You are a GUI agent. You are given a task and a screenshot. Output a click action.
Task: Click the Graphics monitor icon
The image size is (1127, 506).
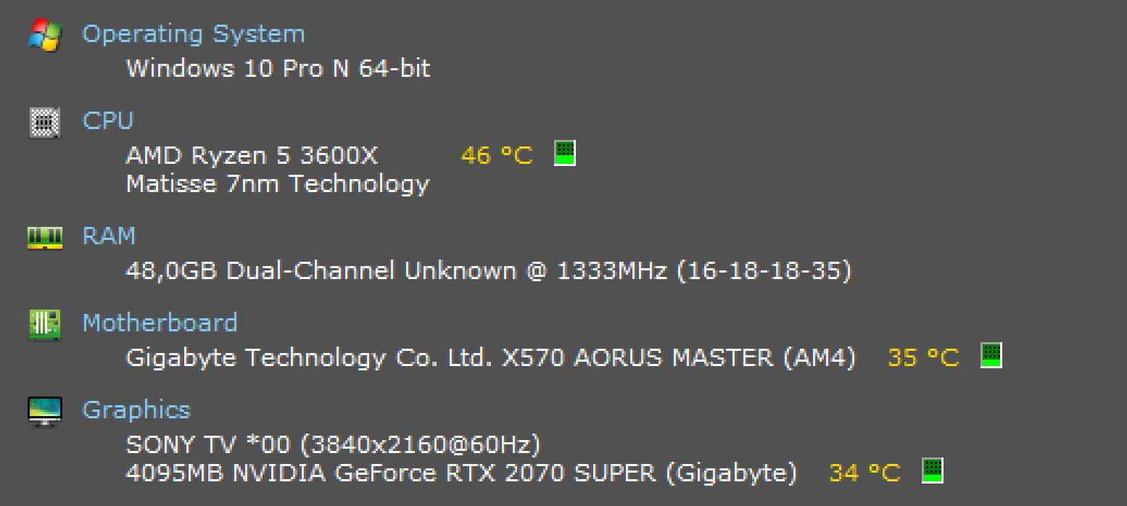[x=45, y=411]
